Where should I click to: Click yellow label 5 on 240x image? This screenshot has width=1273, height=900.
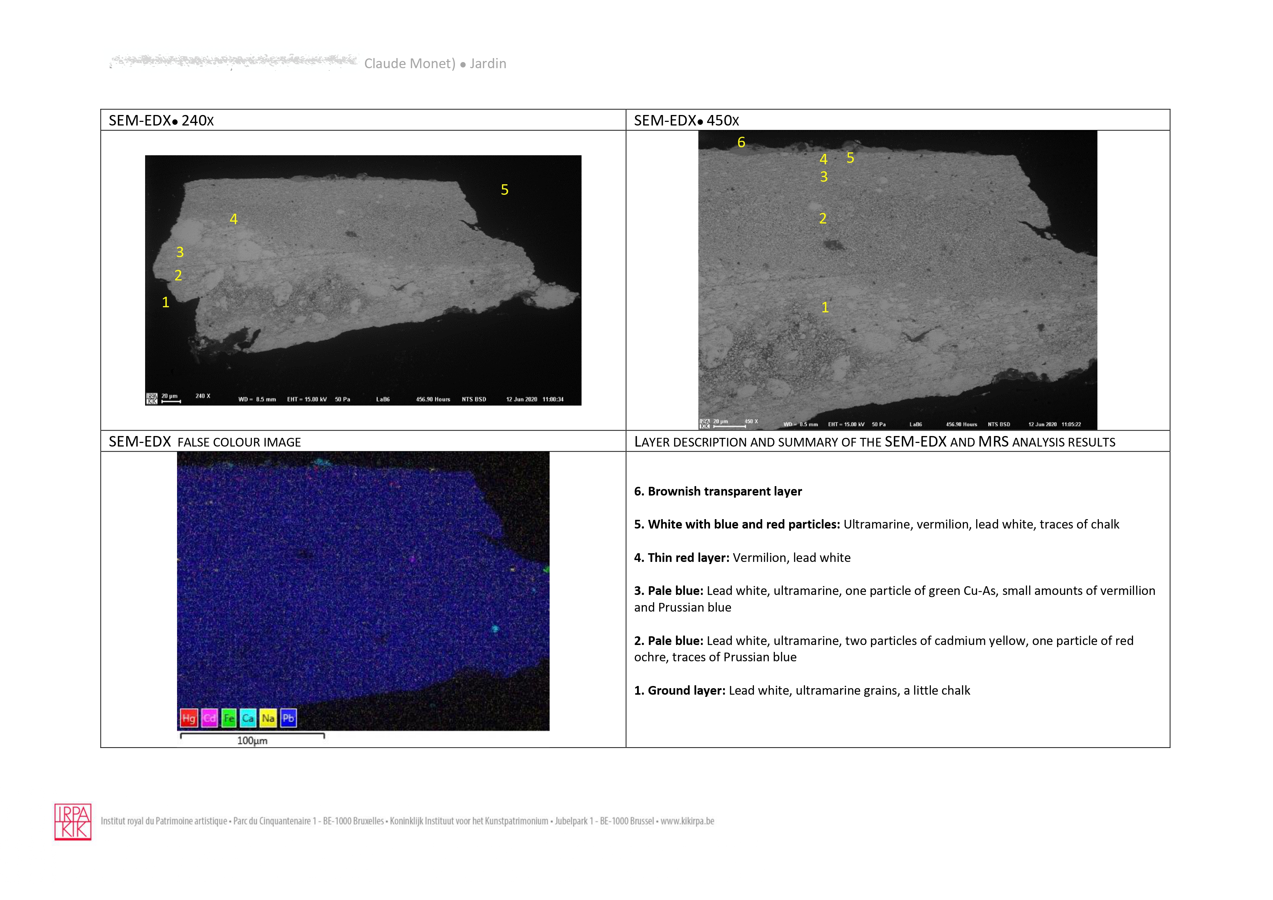pyautogui.click(x=505, y=190)
